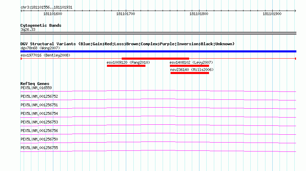This screenshot has width=306, height=171.
Task: Click the PEX5L|NM_001256751 transcript label
Action: pos(39,105)
